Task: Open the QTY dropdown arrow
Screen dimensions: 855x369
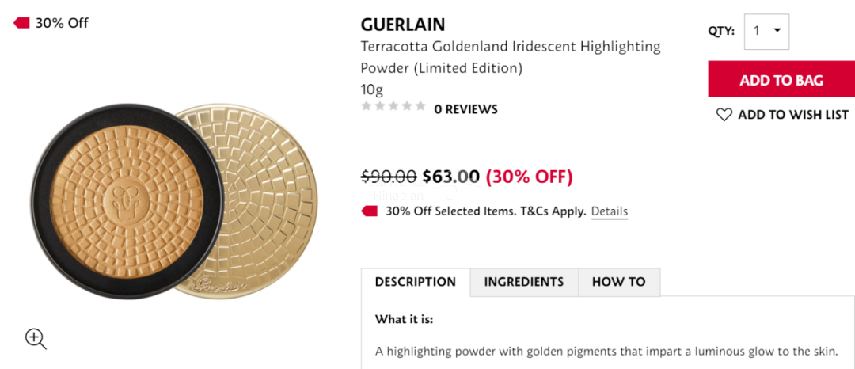Action: pyautogui.click(x=777, y=31)
